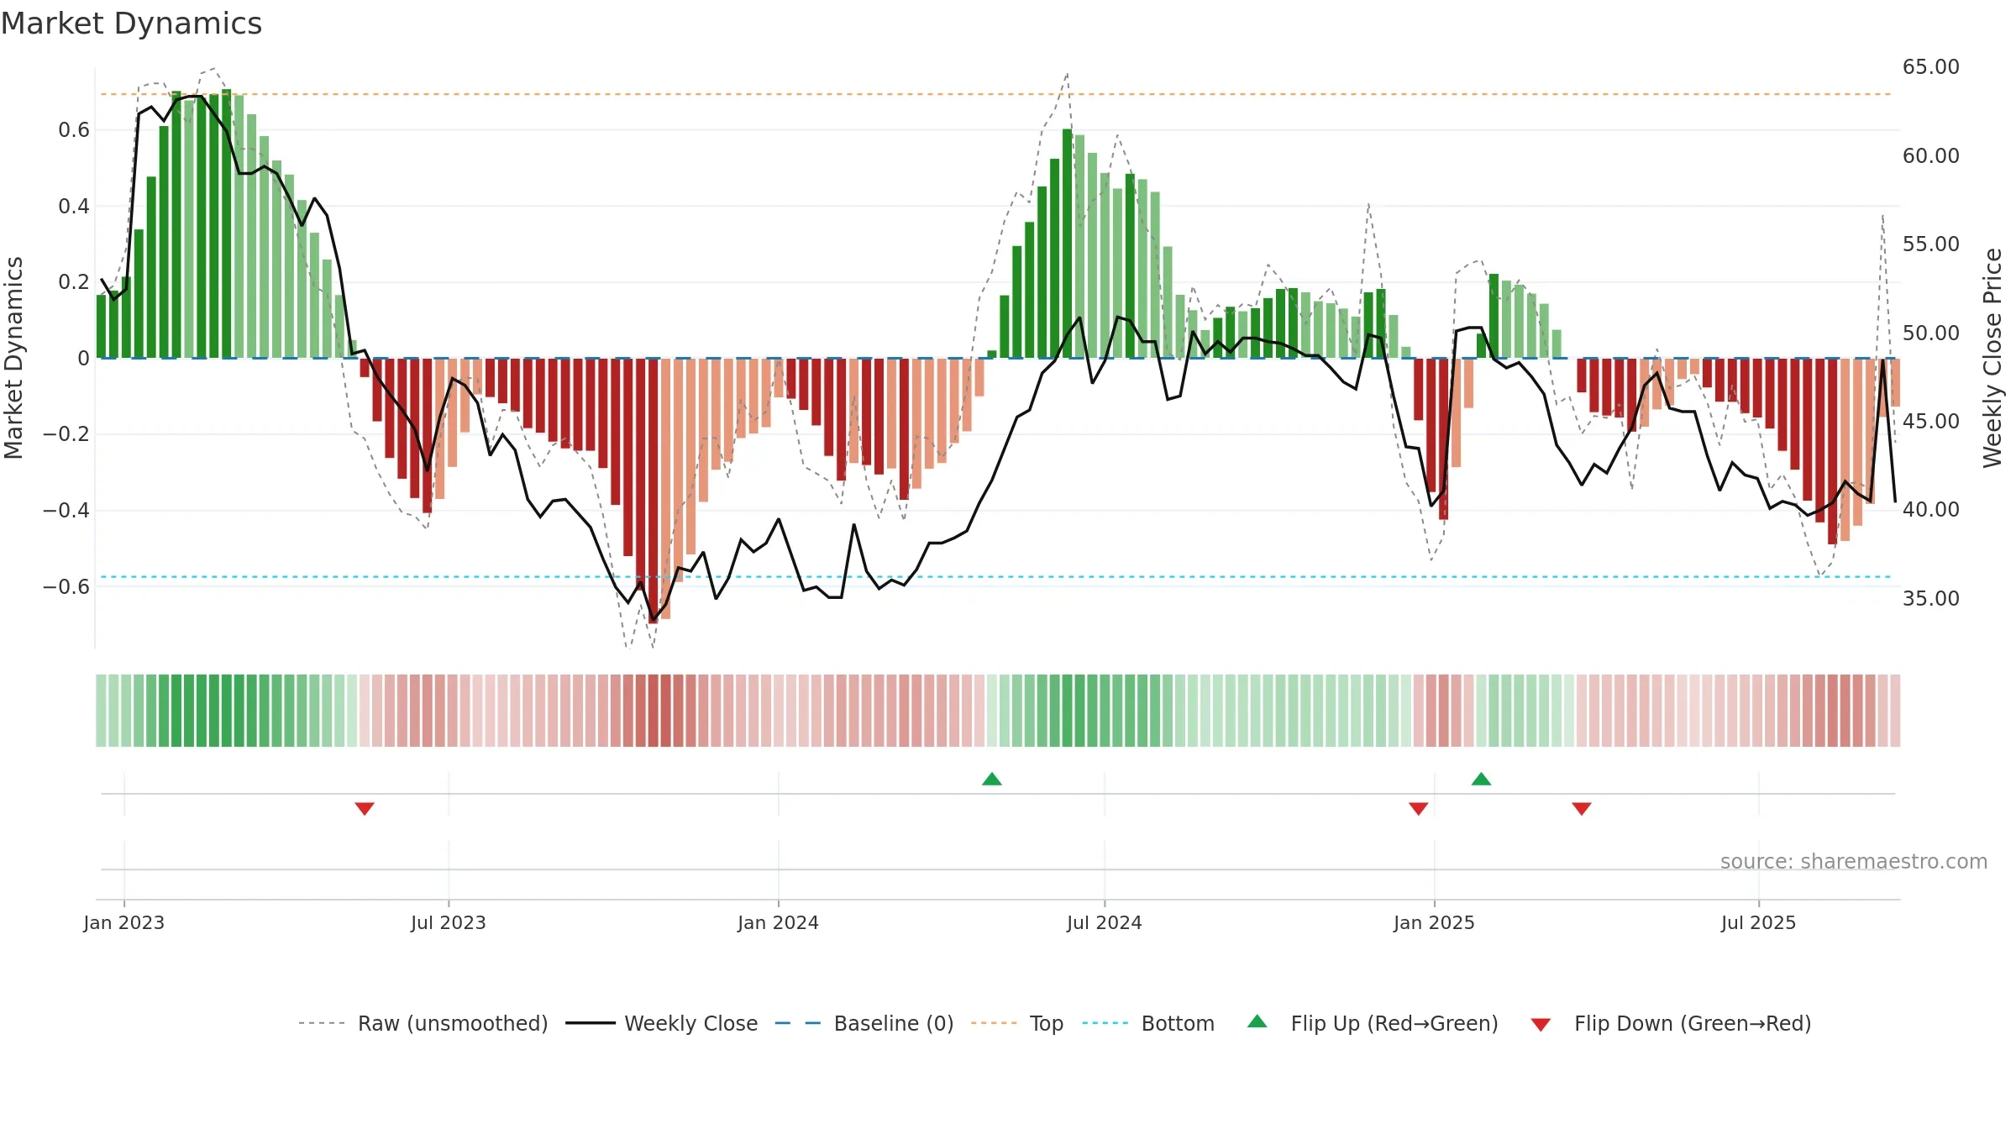The image size is (2016, 1134).
Task: Toggle the Baseline (0) legend entry
Action: [x=864, y=1023]
